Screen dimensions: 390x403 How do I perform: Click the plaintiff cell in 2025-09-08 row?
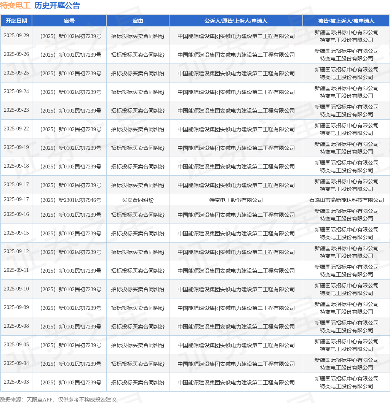pyautogui.click(x=236, y=327)
